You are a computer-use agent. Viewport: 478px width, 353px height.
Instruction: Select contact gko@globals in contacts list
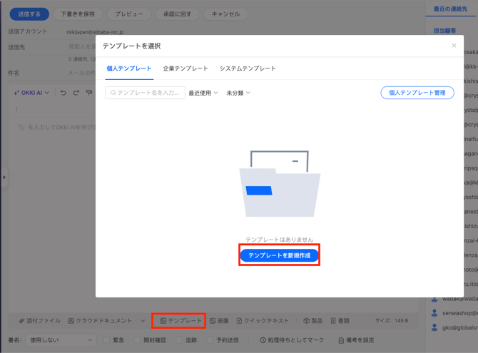454,328
